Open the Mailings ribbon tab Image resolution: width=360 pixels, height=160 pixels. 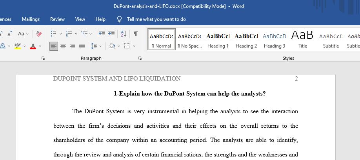(x=31, y=19)
